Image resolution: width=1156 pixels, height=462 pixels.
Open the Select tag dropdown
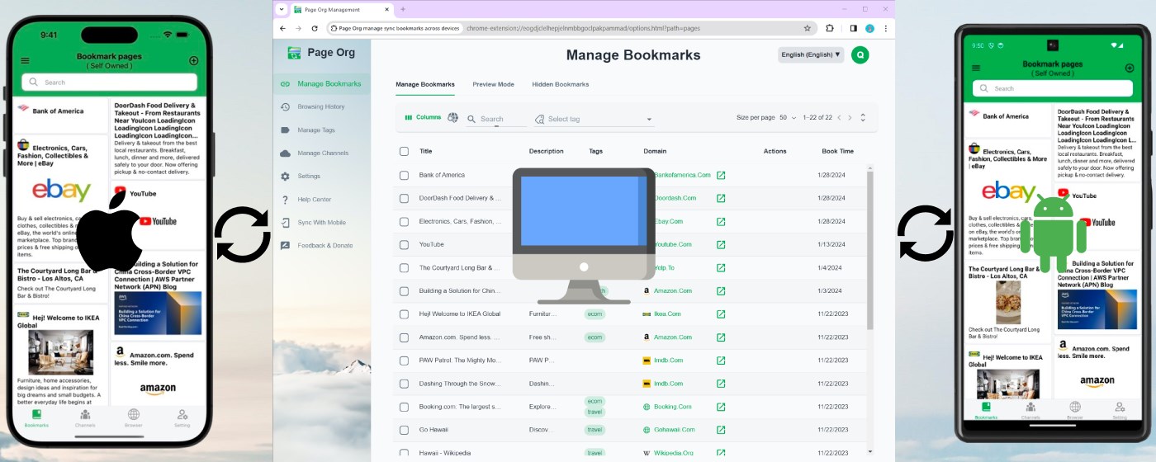tap(594, 119)
